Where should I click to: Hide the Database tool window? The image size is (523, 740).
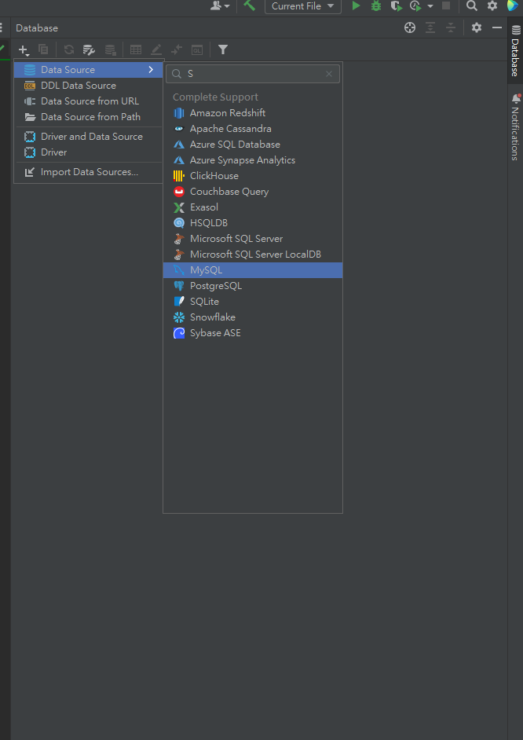pyautogui.click(x=496, y=27)
